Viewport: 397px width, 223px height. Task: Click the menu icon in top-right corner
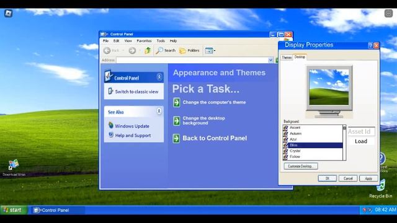388,14
